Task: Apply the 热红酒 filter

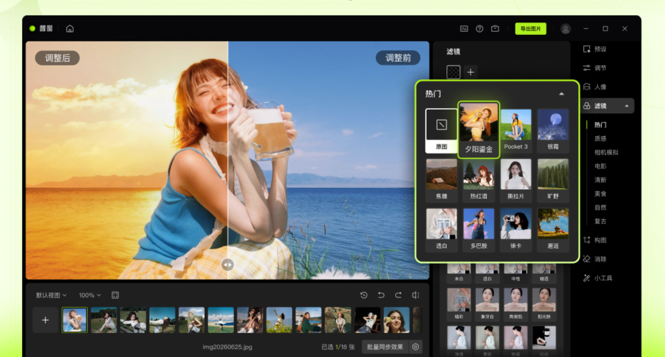Action: [x=479, y=180]
